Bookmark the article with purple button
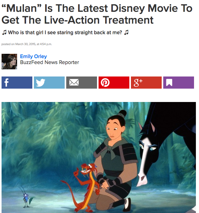The height and width of the screenshot is (213, 199). pos(178,82)
